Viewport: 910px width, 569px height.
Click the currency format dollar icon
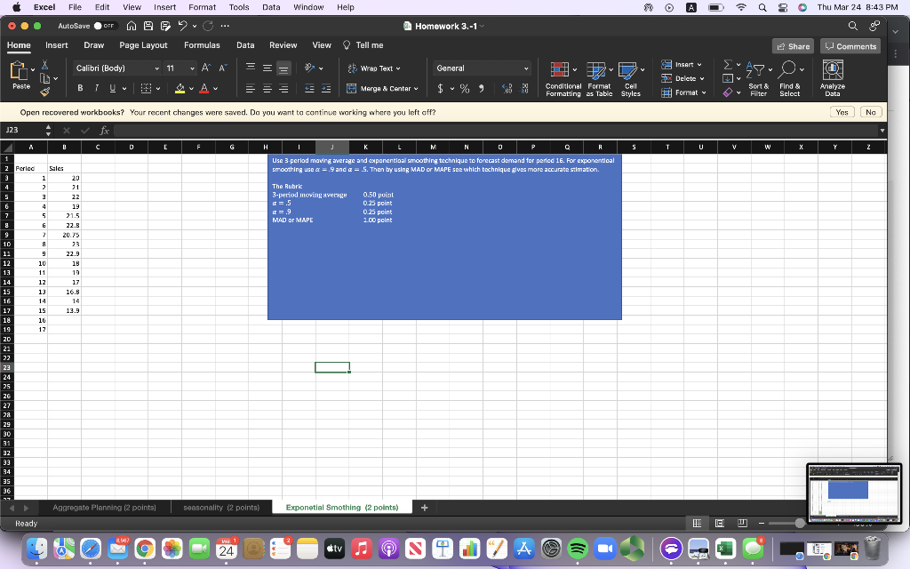tap(440, 87)
